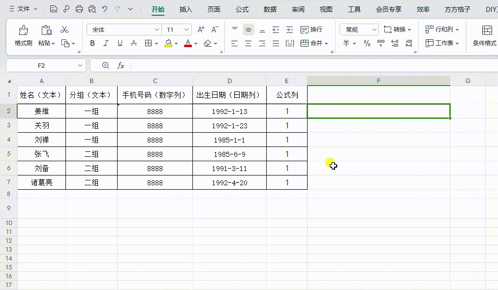Click Distributed alignment icon
This screenshot has height=290, width=498.
(x=290, y=43)
